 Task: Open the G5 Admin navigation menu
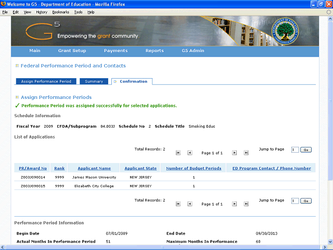click(x=193, y=51)
